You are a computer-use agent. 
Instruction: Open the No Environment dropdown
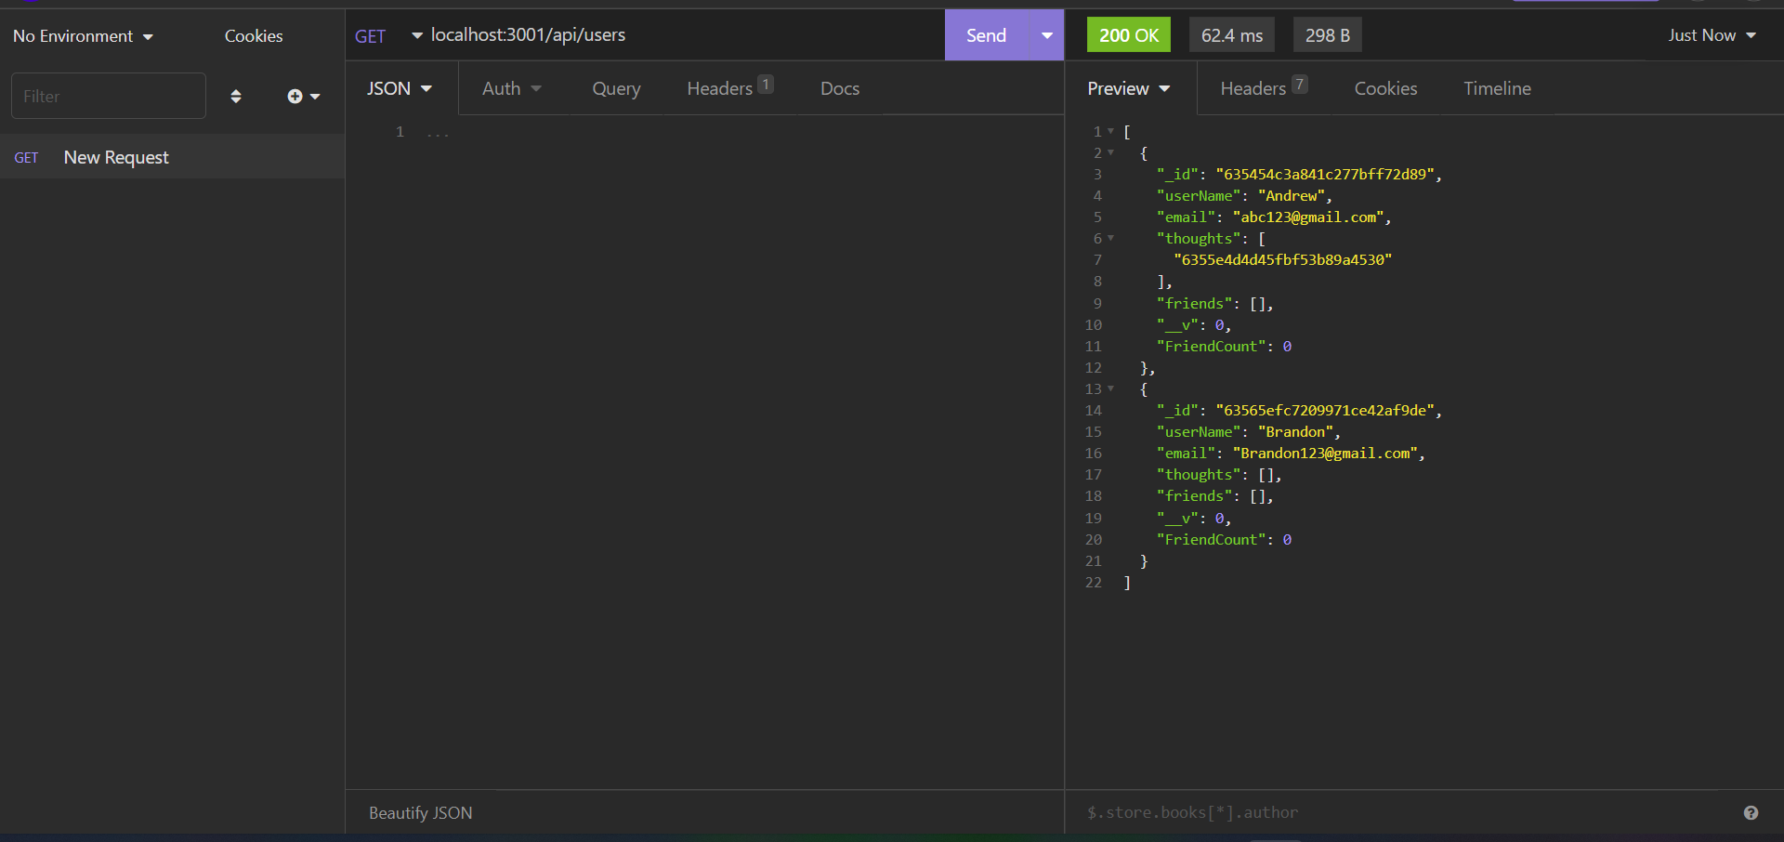point(82,35)
